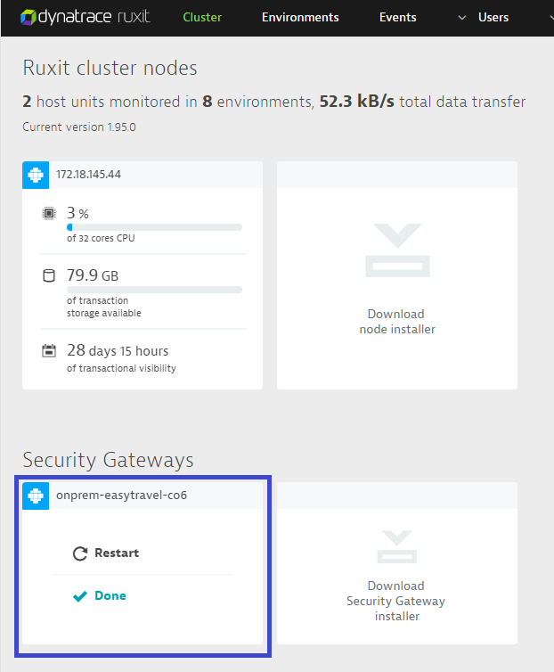Click the Done checkmark icon
The image size is (554, 672).
(x=80, y=596)
